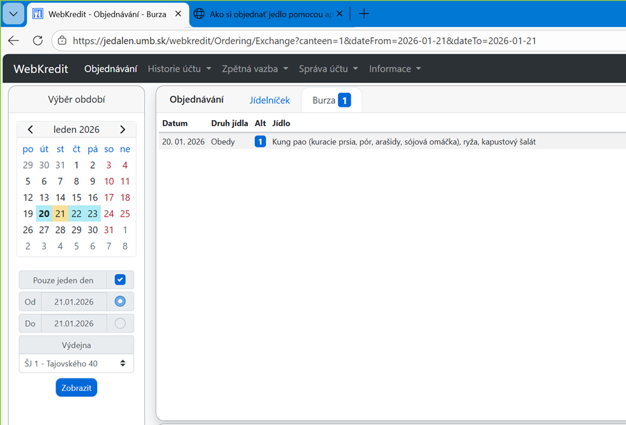Viewport: 626px width, 425px height.
Task: Close the 'Ako si objednať jedlo' tab
Action: (339, 13)
